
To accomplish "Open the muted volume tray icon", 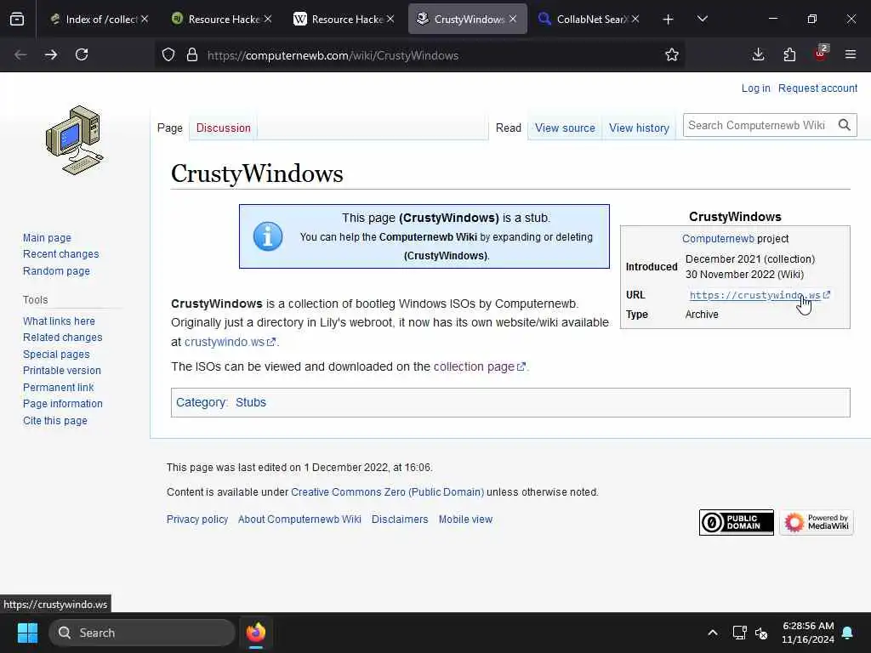I will [x=761, y=633].
